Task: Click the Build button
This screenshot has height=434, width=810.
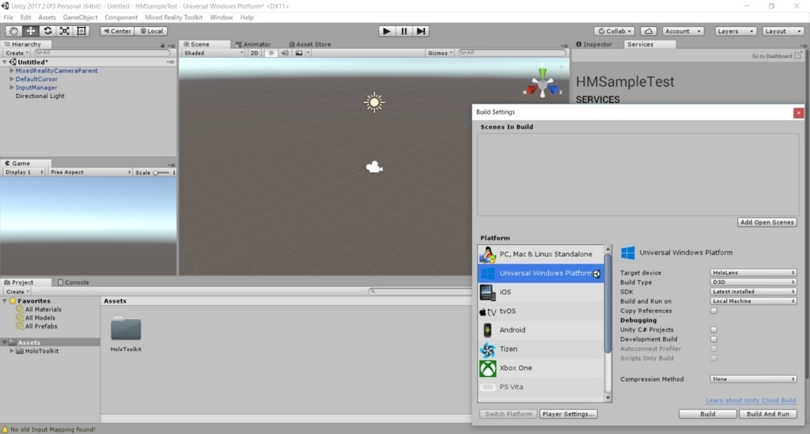Action: point(708,414)
